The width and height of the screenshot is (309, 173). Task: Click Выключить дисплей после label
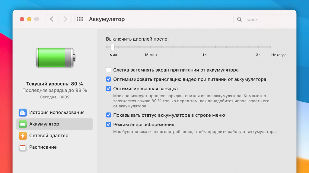(137, 39)
